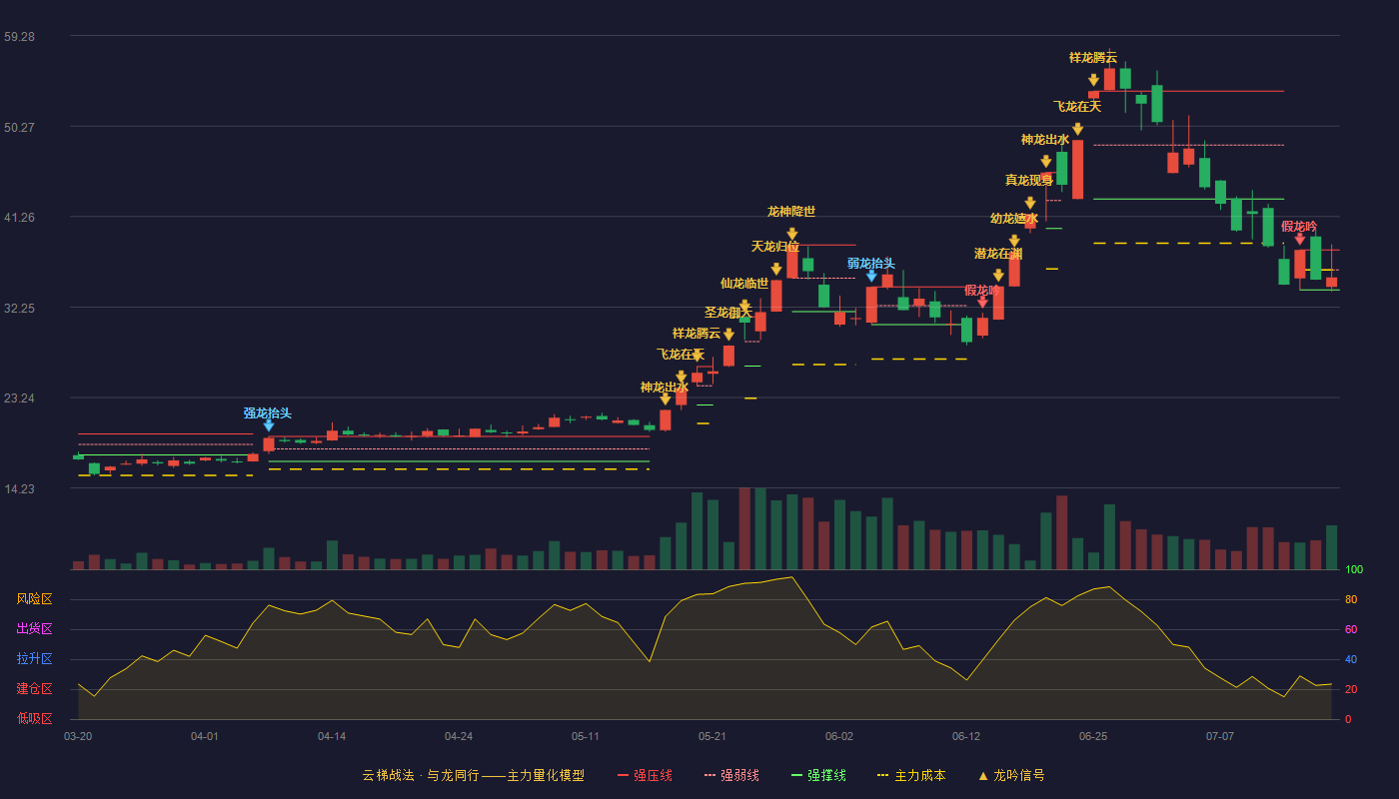Image resolution: width=1399 pixels, height=799 pixels.
Task: Click the 飞龙在天 arrow near 06-25
Action: 1077,129
